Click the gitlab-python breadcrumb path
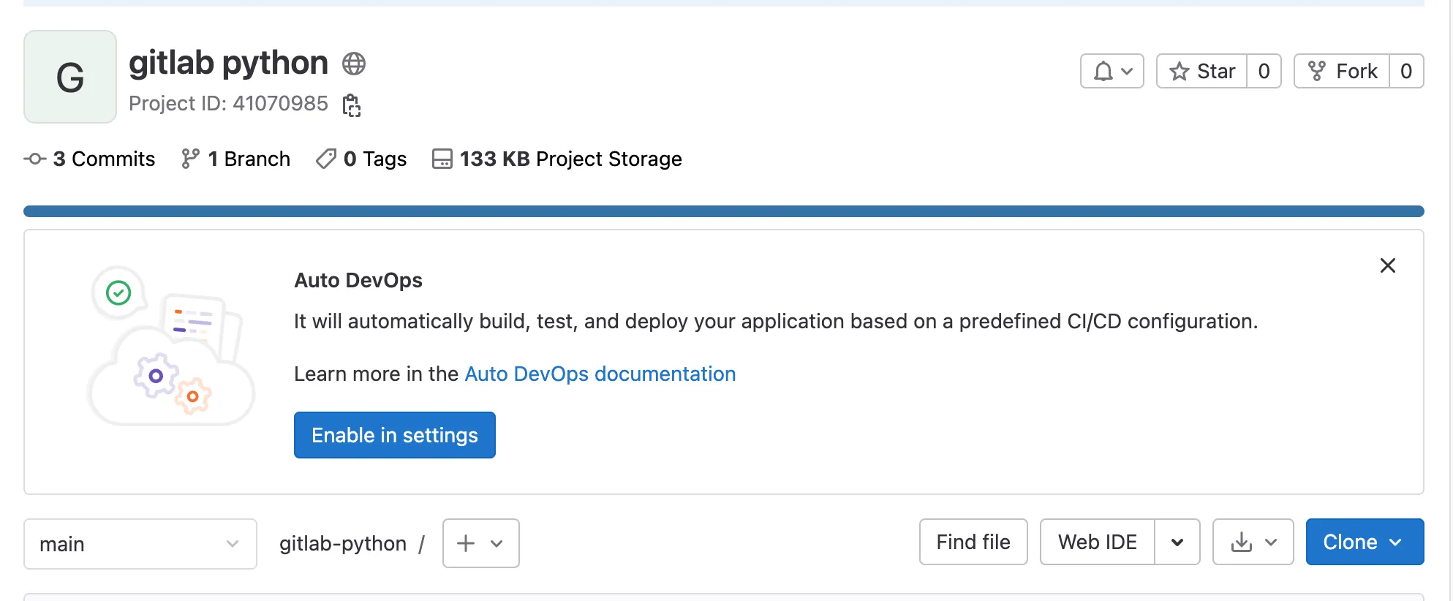 coord(343,543)
